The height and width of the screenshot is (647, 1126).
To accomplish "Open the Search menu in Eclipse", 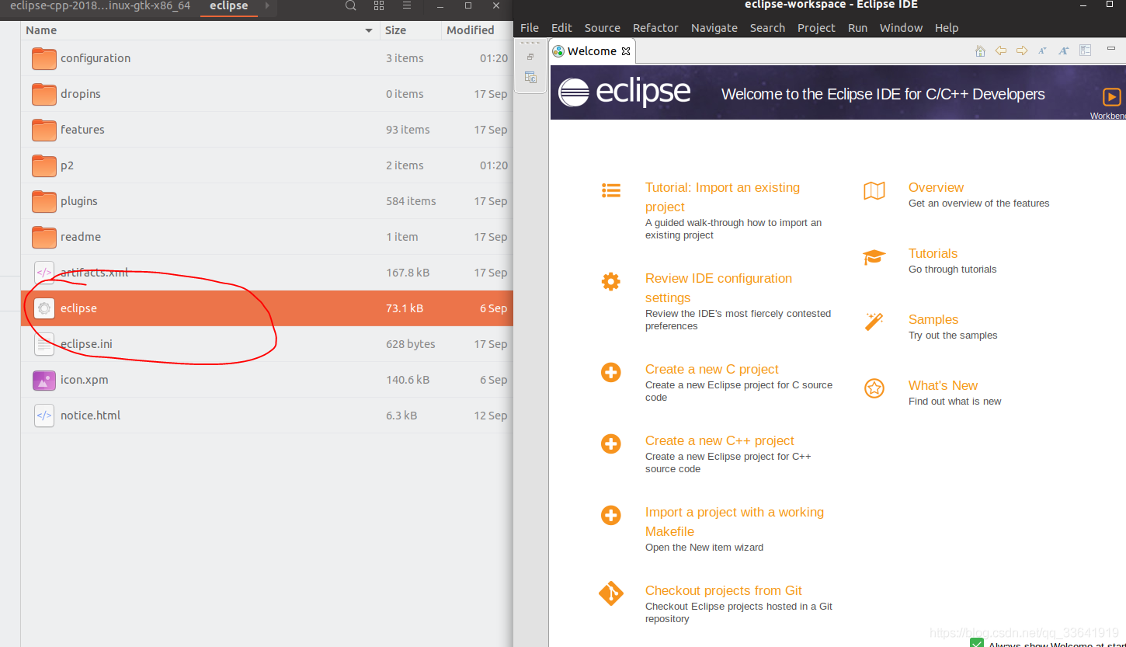I will [767, 28].
